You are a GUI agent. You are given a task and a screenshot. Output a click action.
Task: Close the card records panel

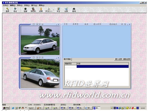pyautogui.click(x=130, y=25)
